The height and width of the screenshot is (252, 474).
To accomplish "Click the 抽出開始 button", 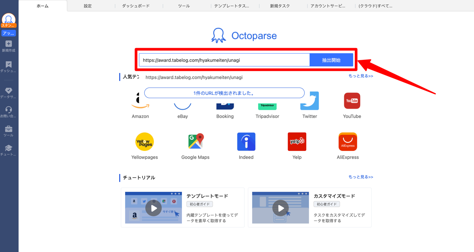I will click(x=331, y=60).
